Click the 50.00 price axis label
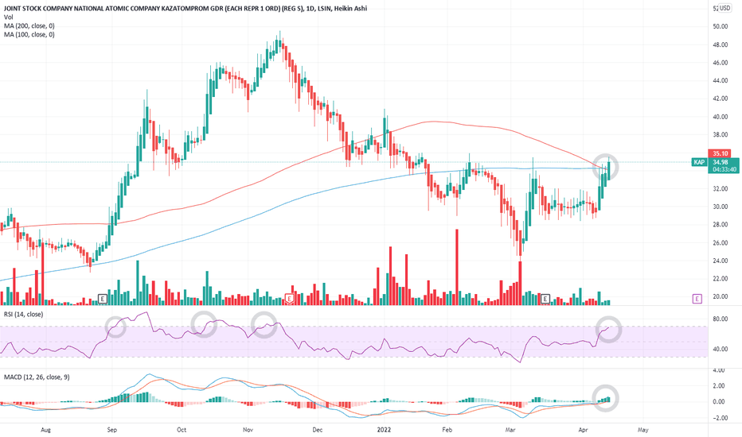The image size is (742, 437). (721, 26)
